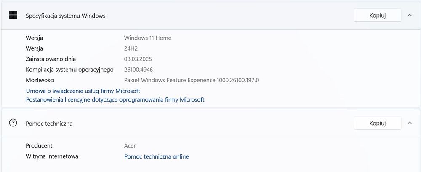421x172 pixels.
Task: Click the Pakiet Windows Feature Experience value
Action: pyautogui.click(x=191, y=80)
